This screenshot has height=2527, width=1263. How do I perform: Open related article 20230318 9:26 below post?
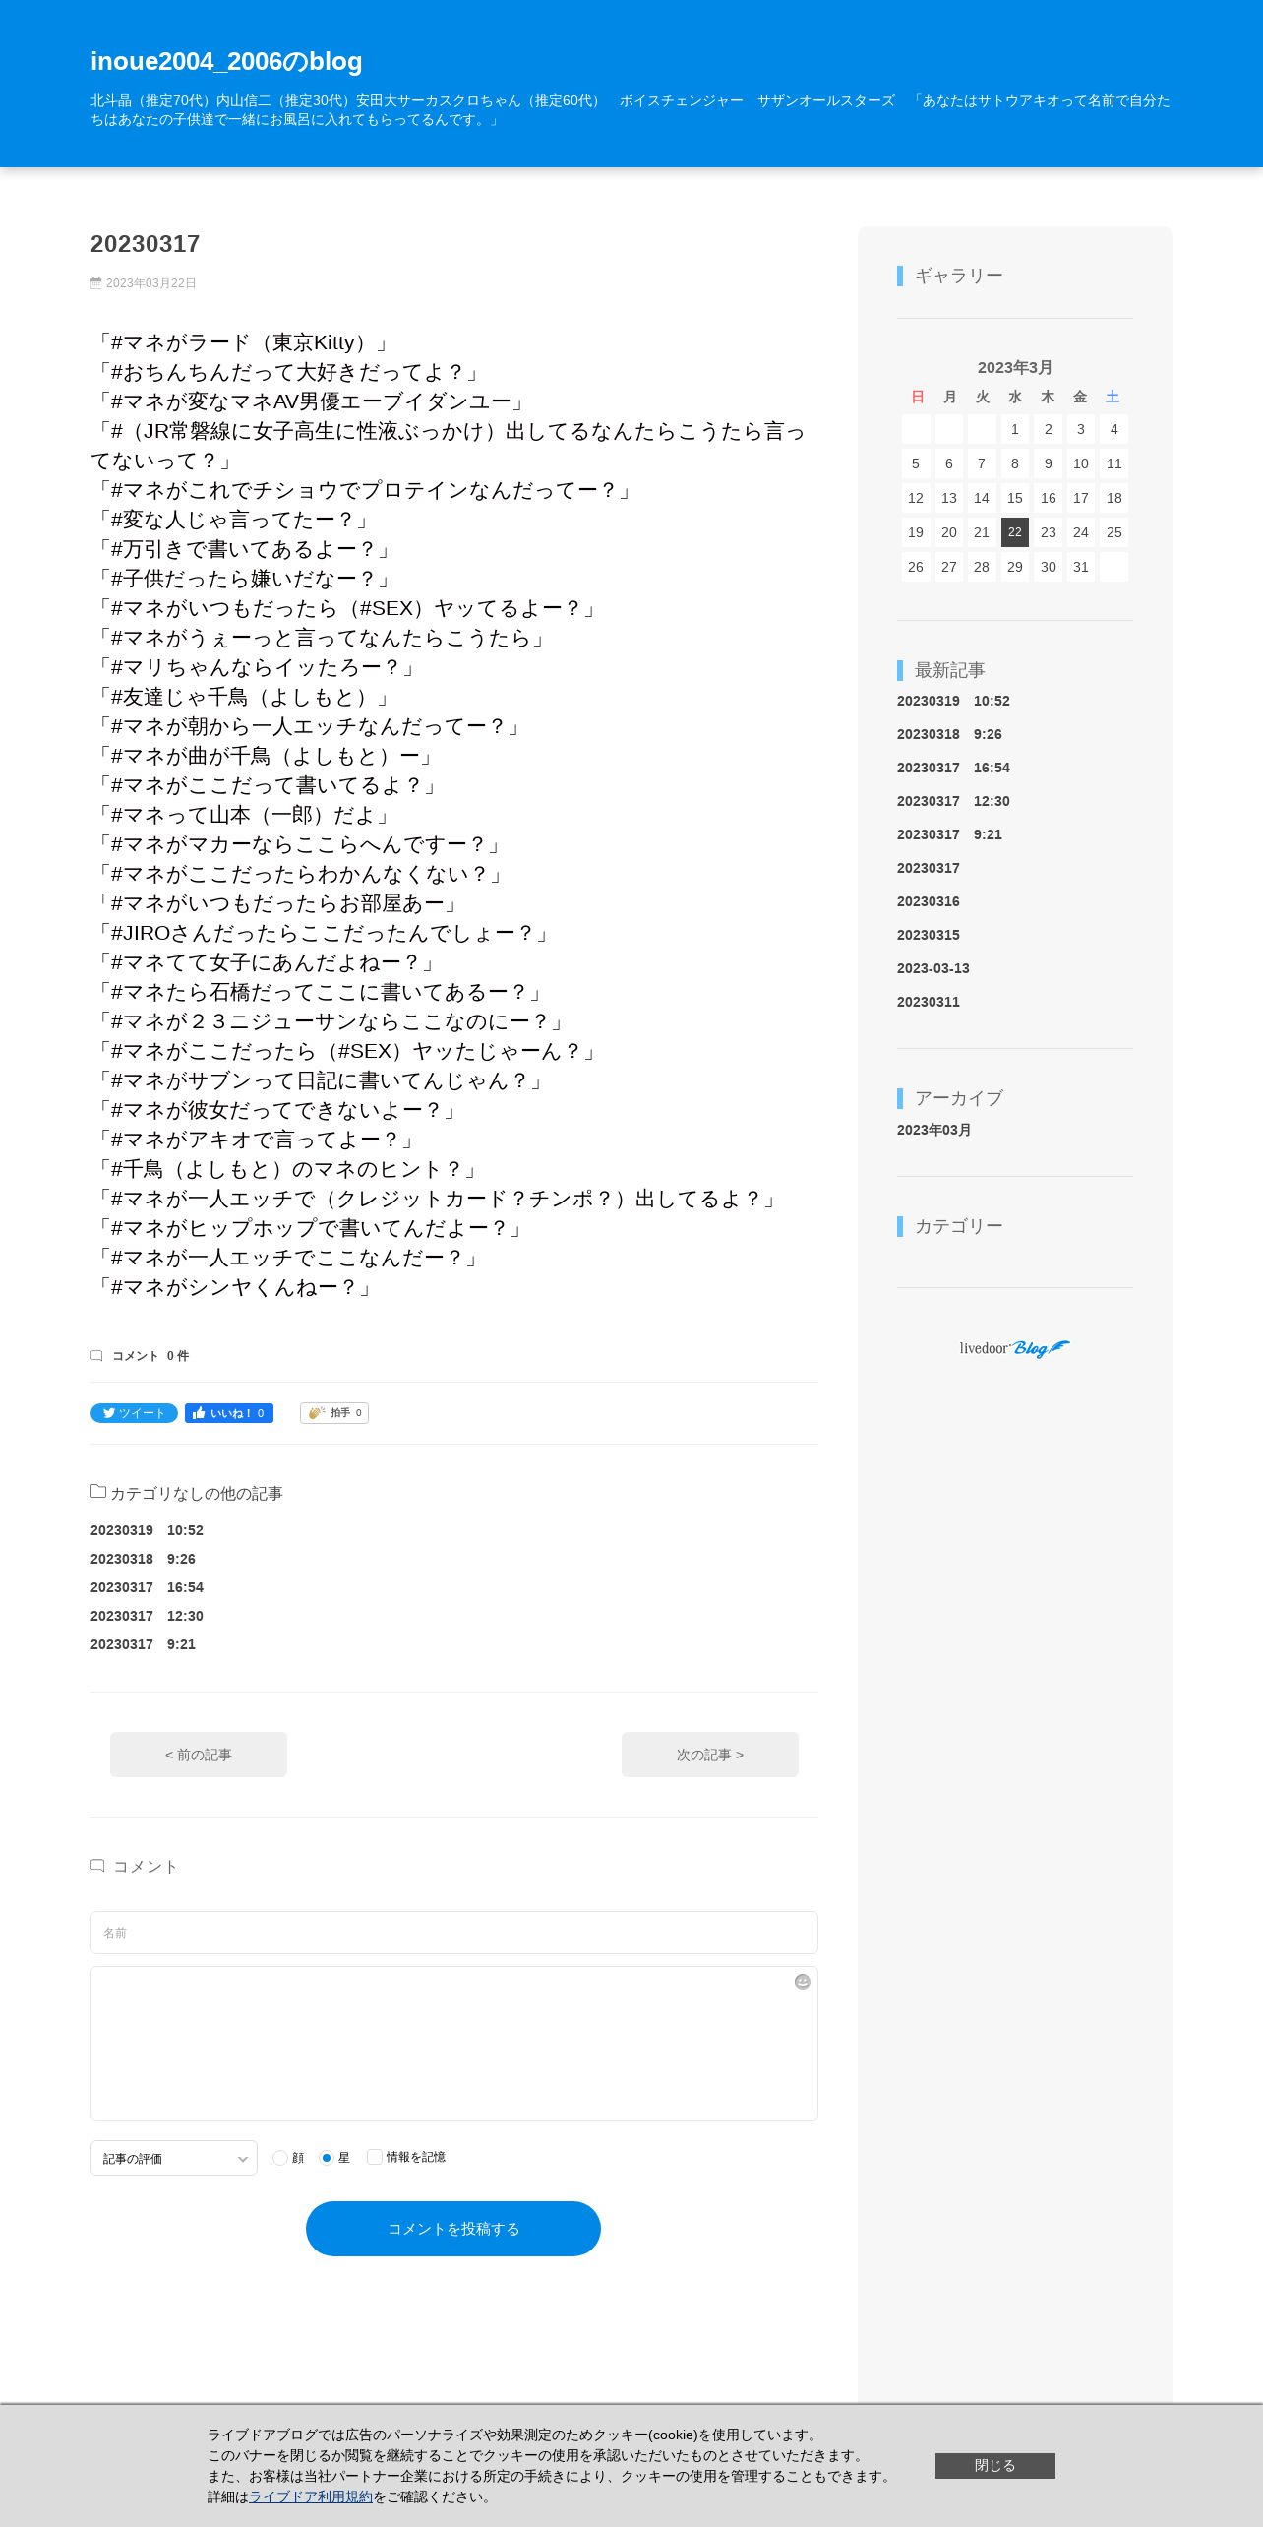tap(143, 1559)
